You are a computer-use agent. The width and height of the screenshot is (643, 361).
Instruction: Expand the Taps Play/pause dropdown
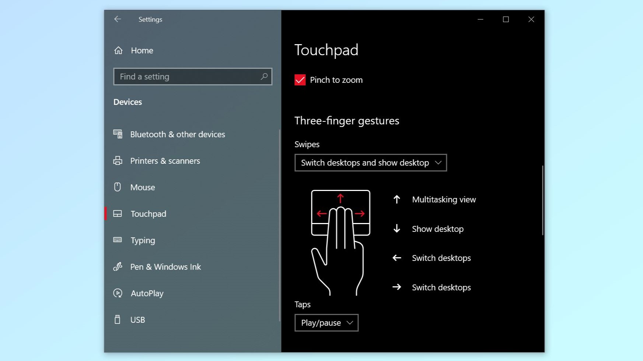tap(326, 323)
